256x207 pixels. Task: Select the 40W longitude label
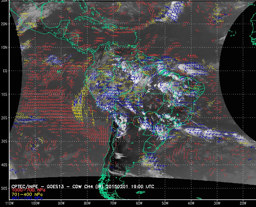[191, 203]
